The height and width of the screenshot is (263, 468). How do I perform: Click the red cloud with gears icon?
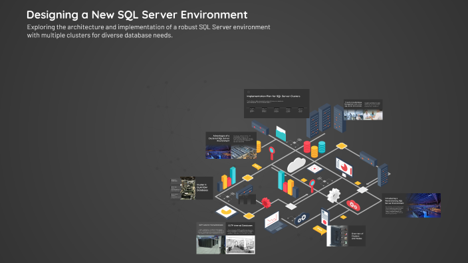tap(353, 205)
